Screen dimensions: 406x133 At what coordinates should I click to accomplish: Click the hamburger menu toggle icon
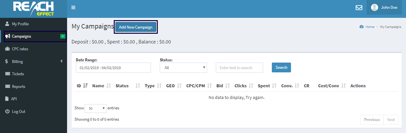pyautogui.click(x=73, y=7)
